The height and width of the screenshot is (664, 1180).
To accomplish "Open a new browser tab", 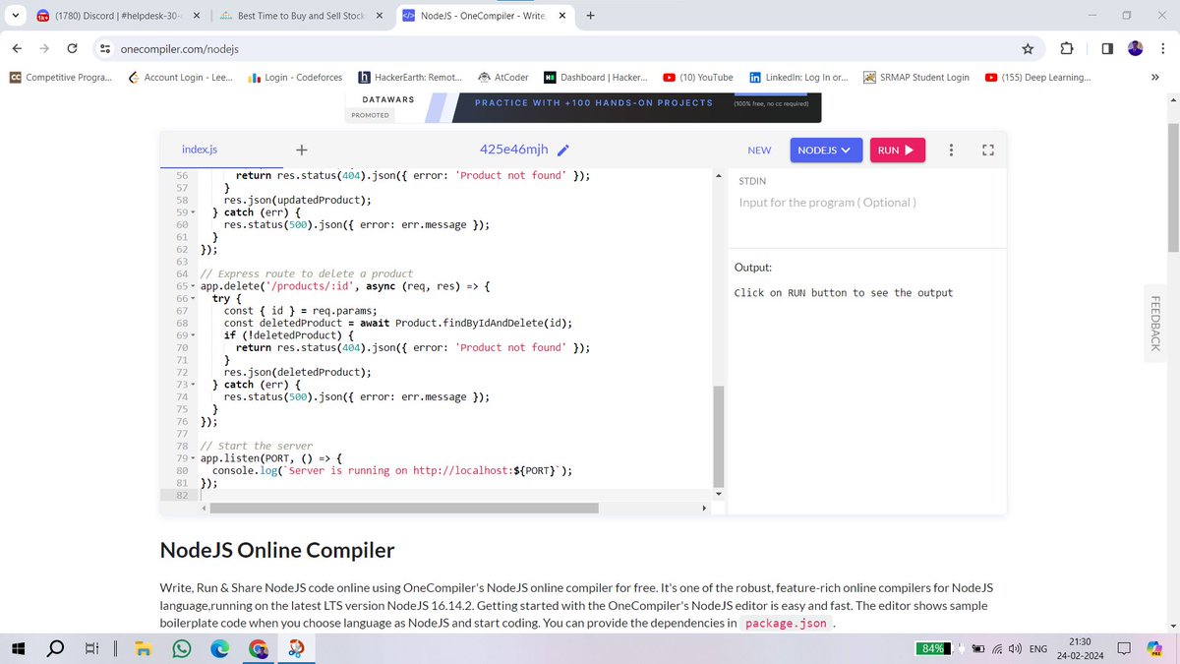I will tap(590, 17).
